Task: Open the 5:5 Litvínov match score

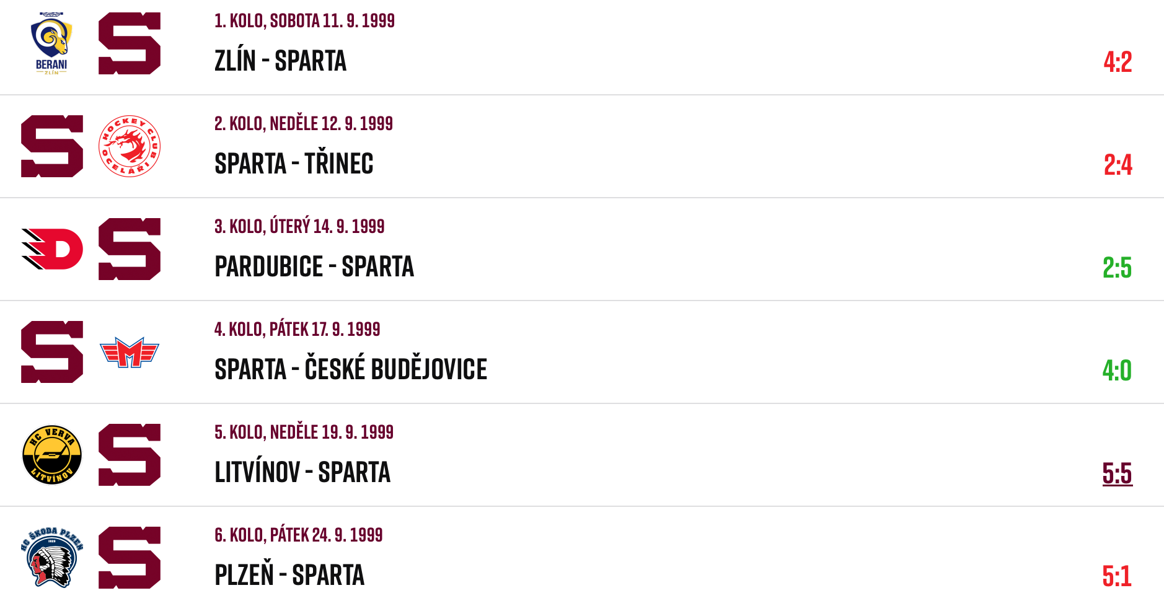Action: [x=1117, y=473]
